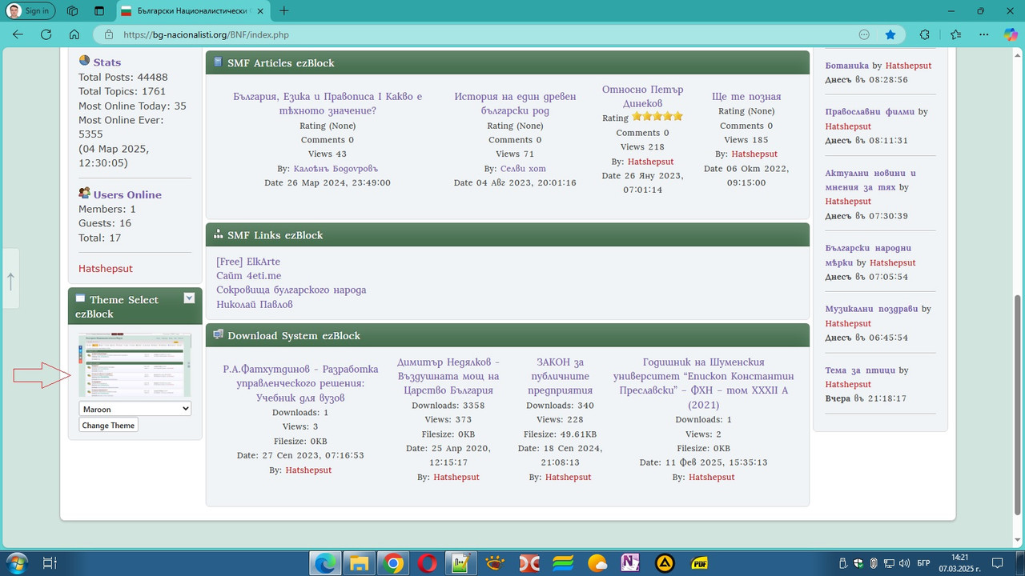Screen dimensions: 1025x576
Task: Open OneNote from the taskbar
Action: (631, 563)
